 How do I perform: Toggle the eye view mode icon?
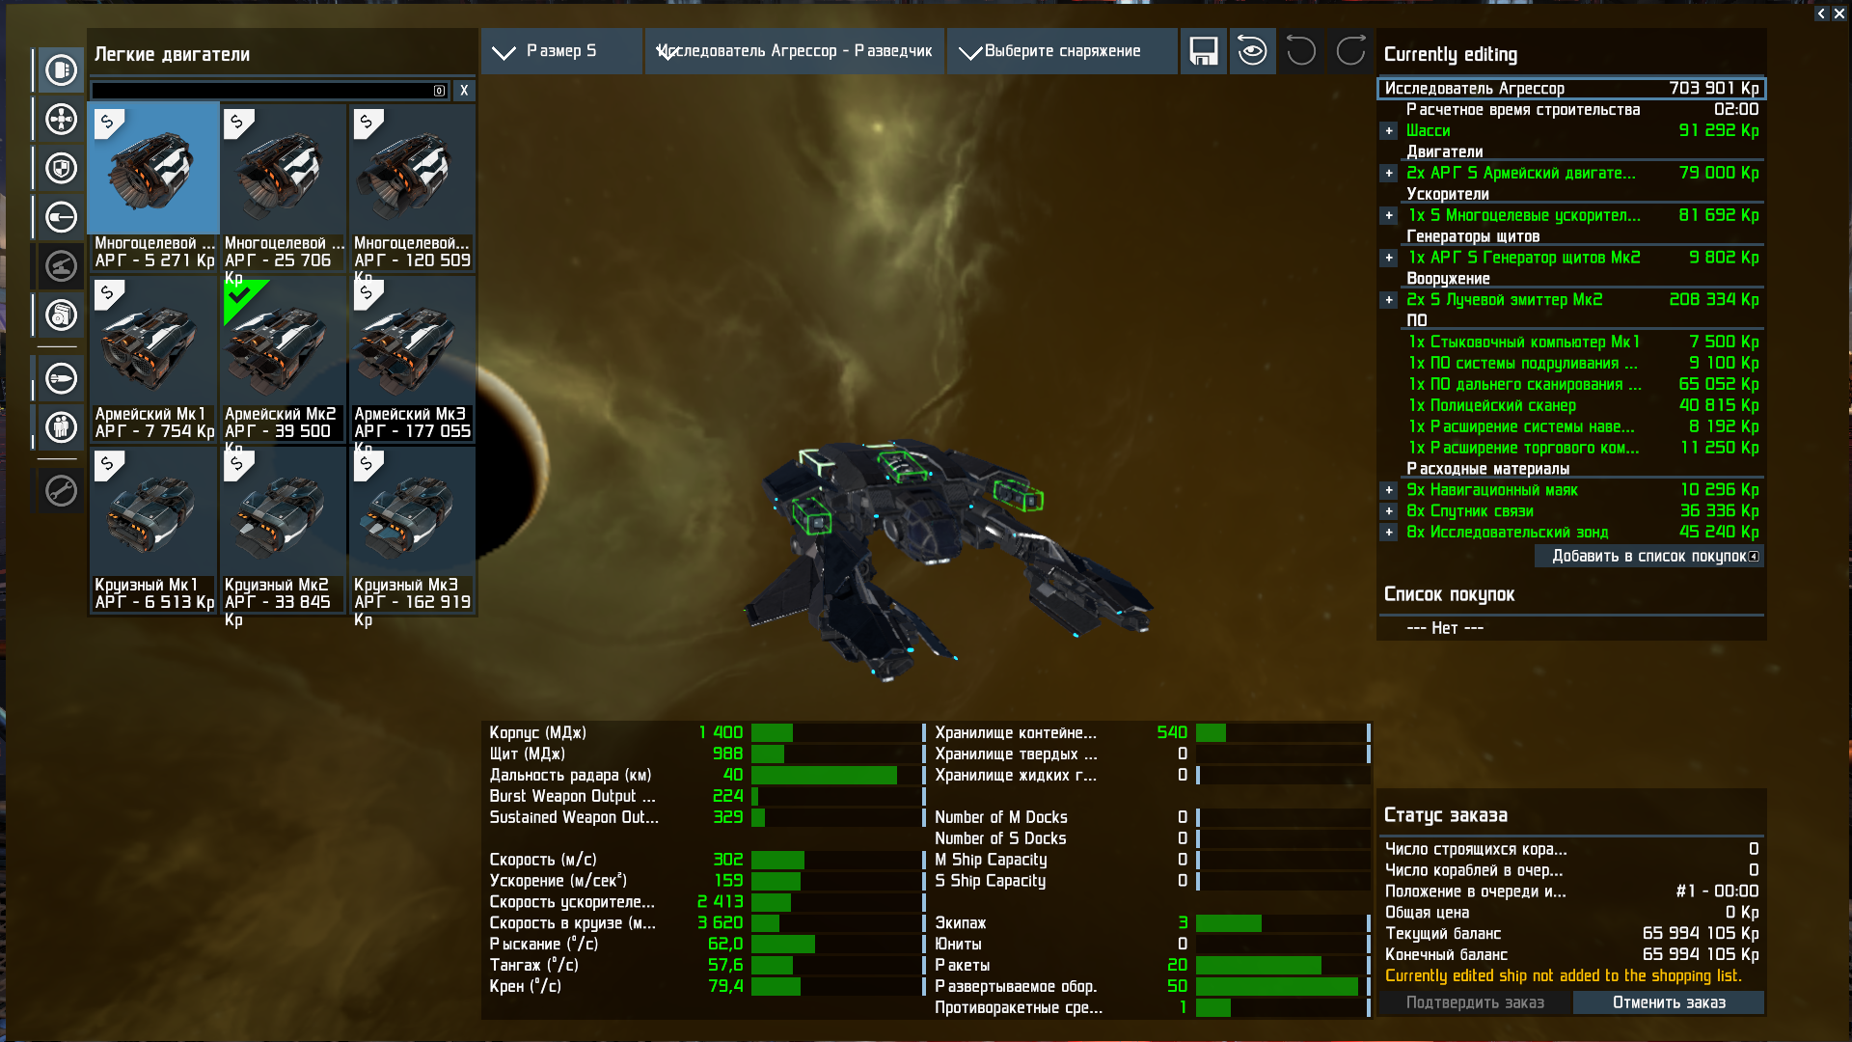1252,51
